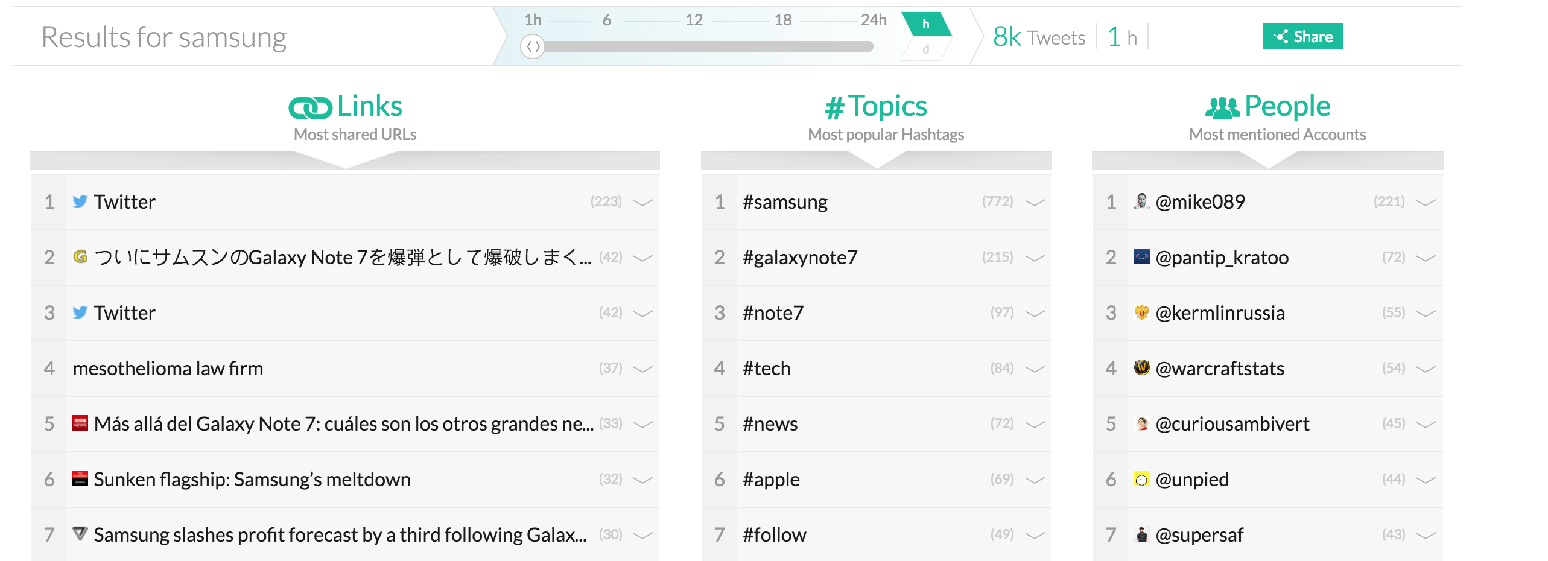Click @mike089's avatar icon
Viewport: 1548px width, 561px height.
[x=1141, y=201]
